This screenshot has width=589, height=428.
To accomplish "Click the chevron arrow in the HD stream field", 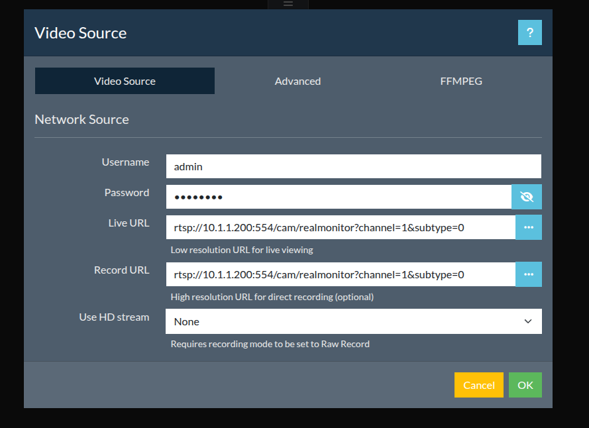I will click(528, 321).
